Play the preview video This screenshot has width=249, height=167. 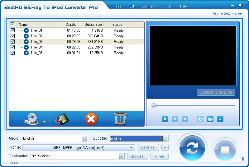[165, 119]
